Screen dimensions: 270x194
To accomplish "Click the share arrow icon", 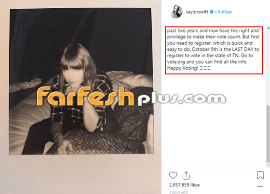I will coord(186,175).
